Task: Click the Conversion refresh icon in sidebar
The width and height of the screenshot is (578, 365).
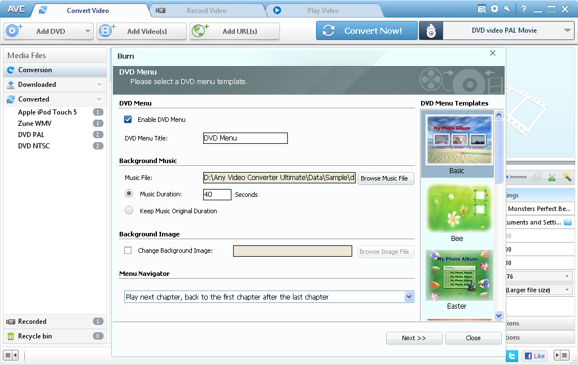Action: [x=11, y=70]
